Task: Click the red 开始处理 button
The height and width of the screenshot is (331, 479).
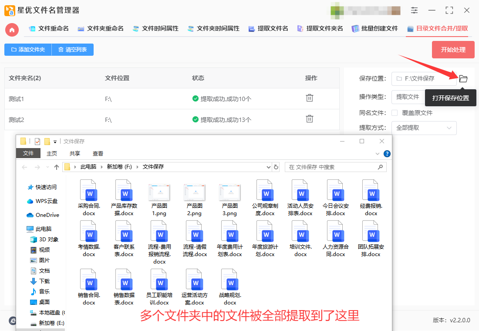Action: click(x=453, y=50)
